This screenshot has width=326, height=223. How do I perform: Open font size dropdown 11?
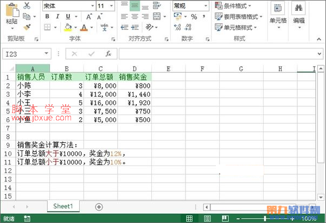pyautogui.click(x=112, y=6)
